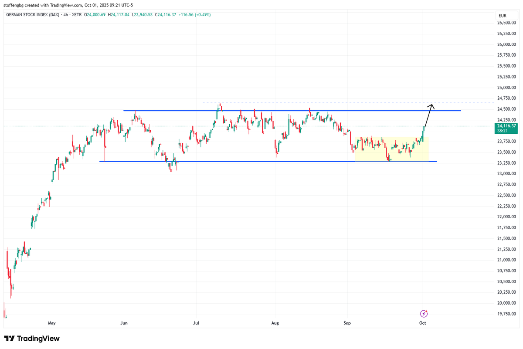Viewport: 523px width, 349px height.
Task: Click the GERMAN STOCK INDEX (DAX) symbol title
Action: (x=34, y=15)
